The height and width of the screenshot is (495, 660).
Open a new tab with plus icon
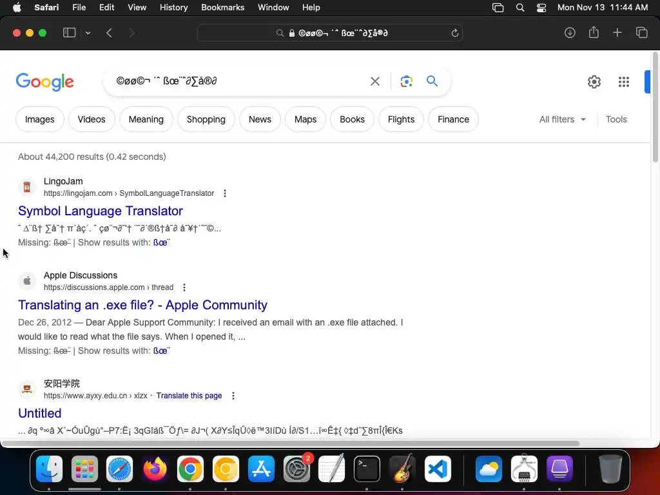(x=617, y=33)
